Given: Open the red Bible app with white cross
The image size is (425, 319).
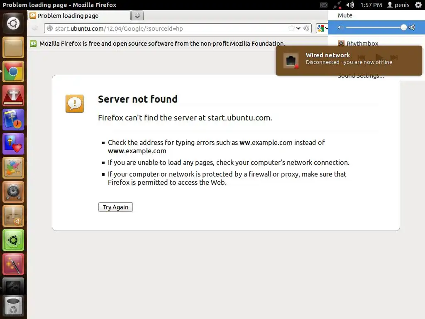Looking at the screenshot, I should pos(13,96).
